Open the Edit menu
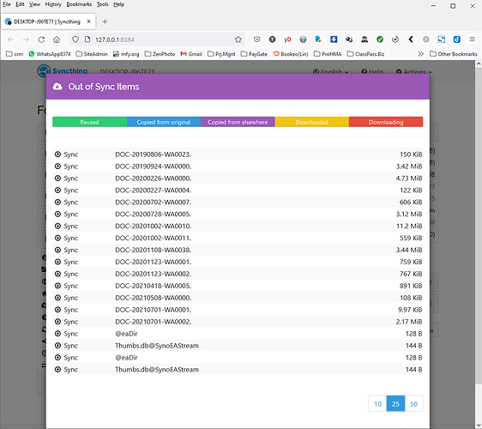482x429 pixels. [20, 4]
